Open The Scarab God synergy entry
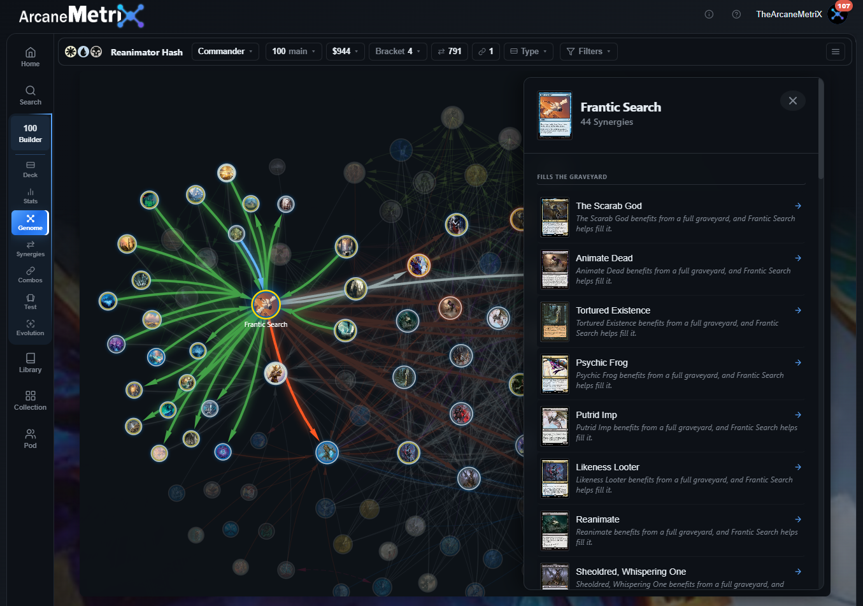Screen dimensions: 863x606 click(671, 217)
